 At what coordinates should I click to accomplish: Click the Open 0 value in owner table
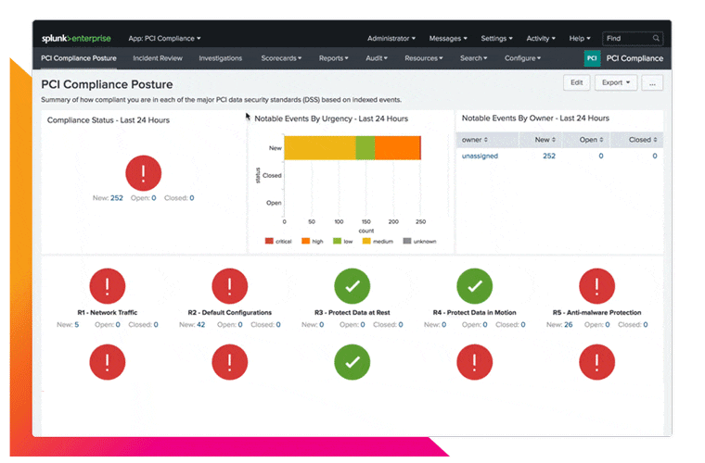(601, 156)
